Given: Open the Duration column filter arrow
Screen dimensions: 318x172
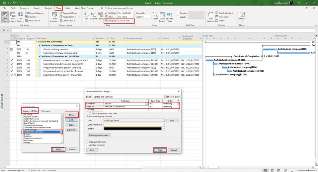Looking at the screenshot, I should pyautogui.click(x=107, y=38).
